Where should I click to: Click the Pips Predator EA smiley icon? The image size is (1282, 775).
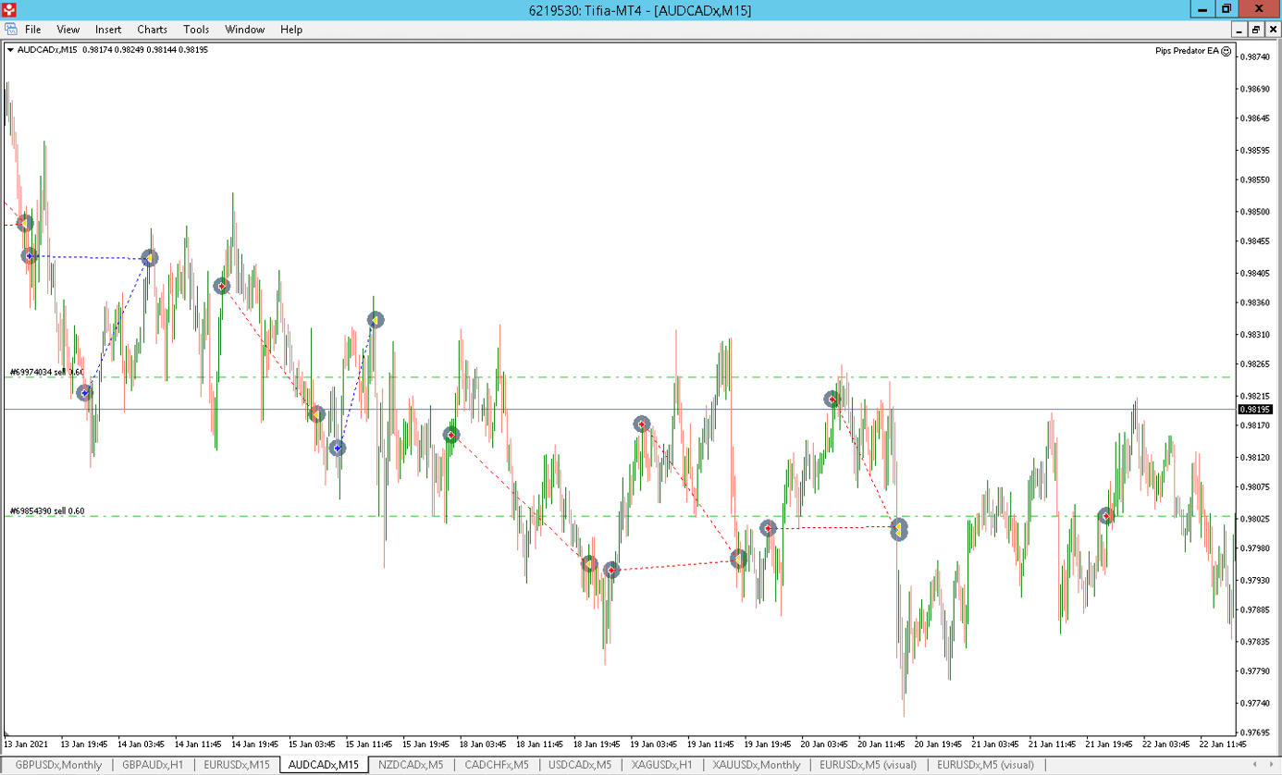(x=1227, y=52)
